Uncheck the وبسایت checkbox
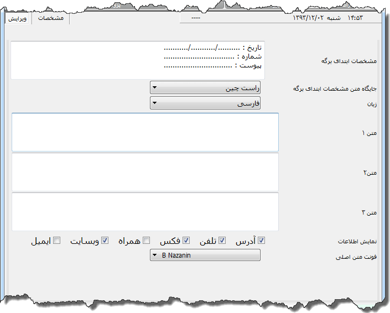The height and width of the screenshot is (313, 390). [105, 241]
